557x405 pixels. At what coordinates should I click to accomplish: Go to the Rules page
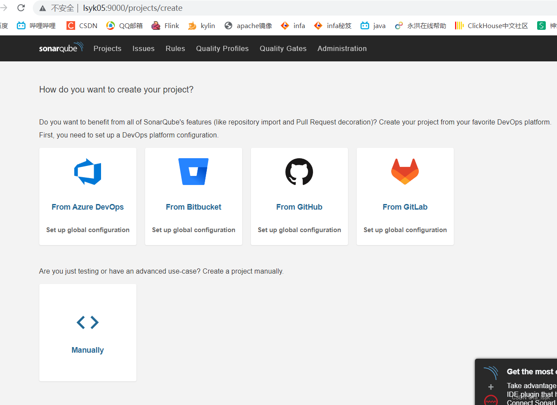coord(175,48)
